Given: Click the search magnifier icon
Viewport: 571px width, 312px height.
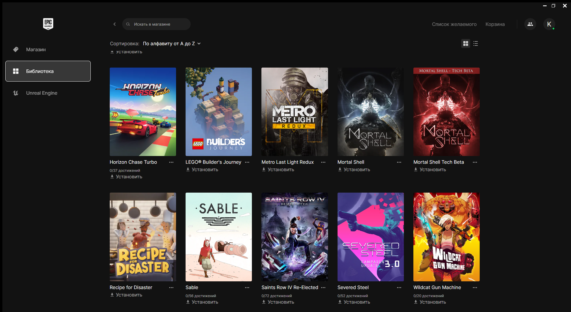Looking at the screenshot, I should click(128, 24).
